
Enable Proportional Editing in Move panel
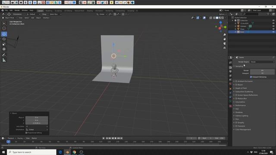pyautogui.click(x=26, y=133)
